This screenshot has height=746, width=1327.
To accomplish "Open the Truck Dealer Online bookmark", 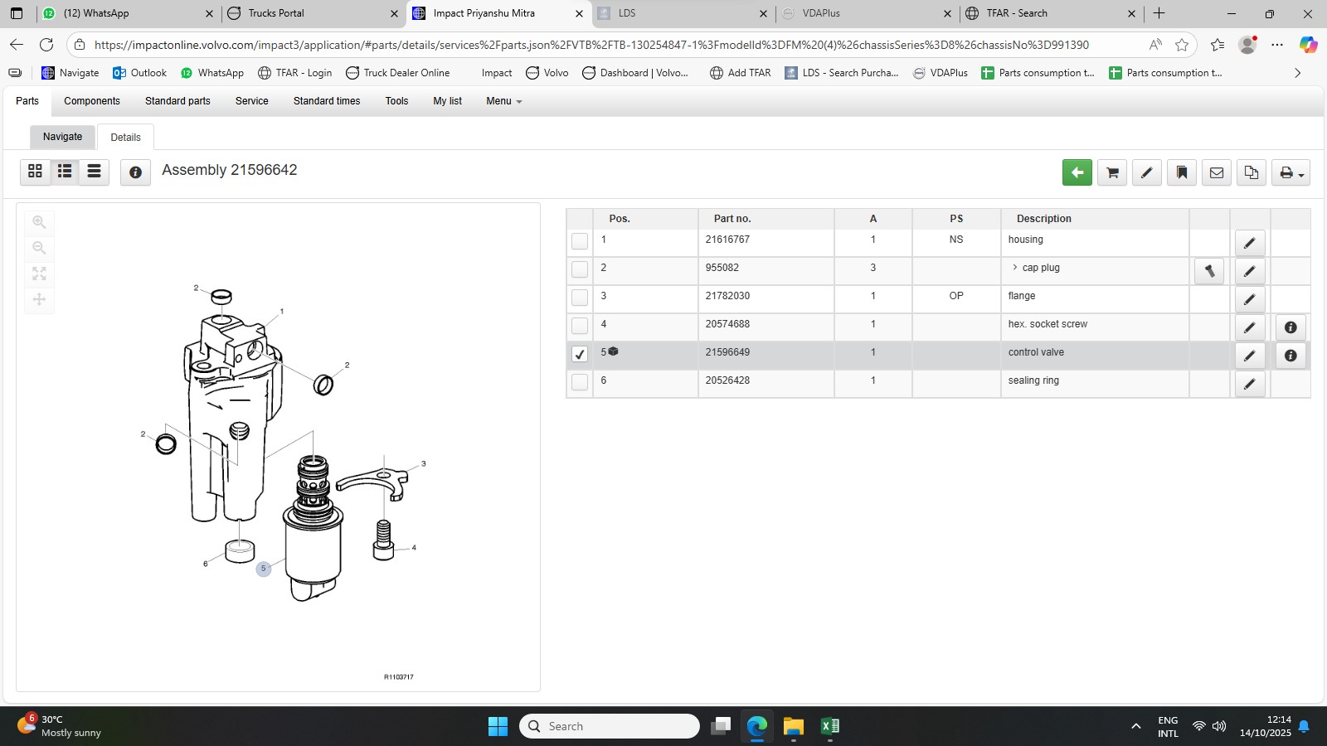I will (x=397, y=73).
